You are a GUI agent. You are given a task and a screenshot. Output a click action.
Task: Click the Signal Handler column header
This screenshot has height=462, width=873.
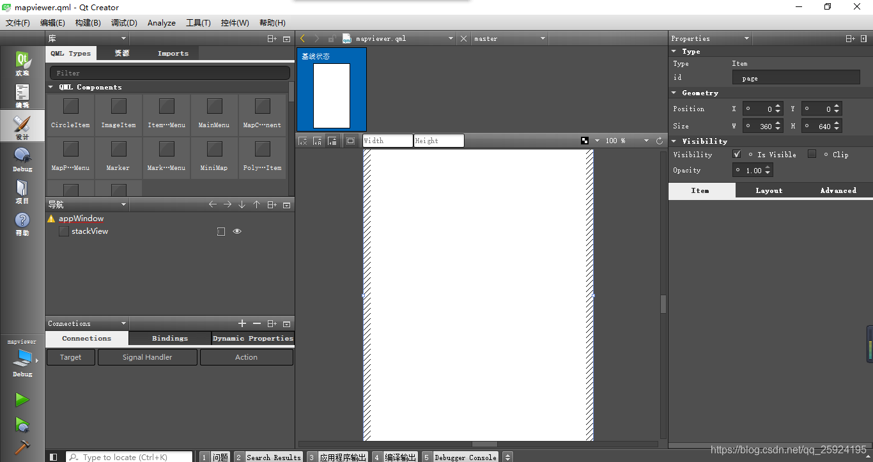147,357
